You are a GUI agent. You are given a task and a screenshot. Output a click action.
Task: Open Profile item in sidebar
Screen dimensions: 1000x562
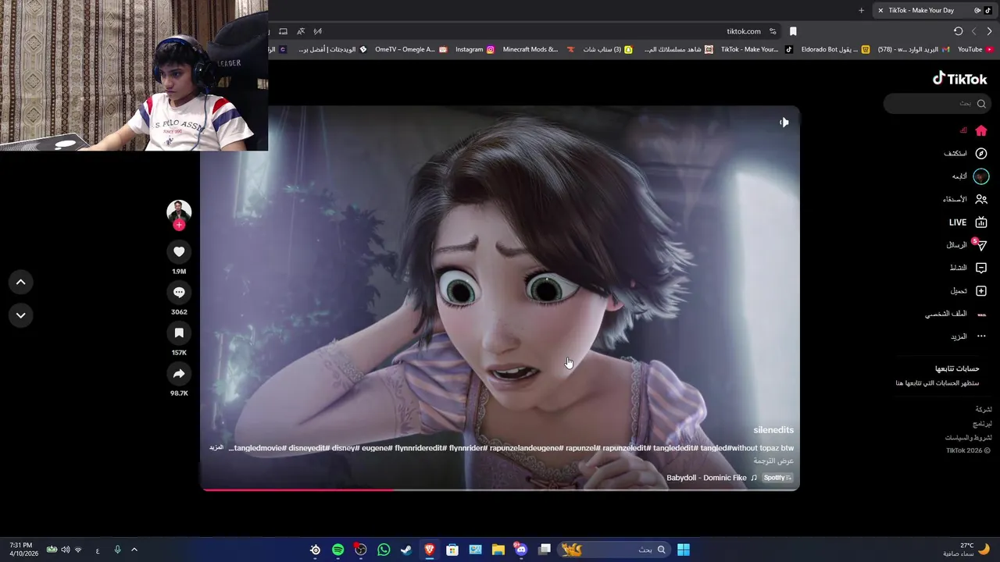957,314
